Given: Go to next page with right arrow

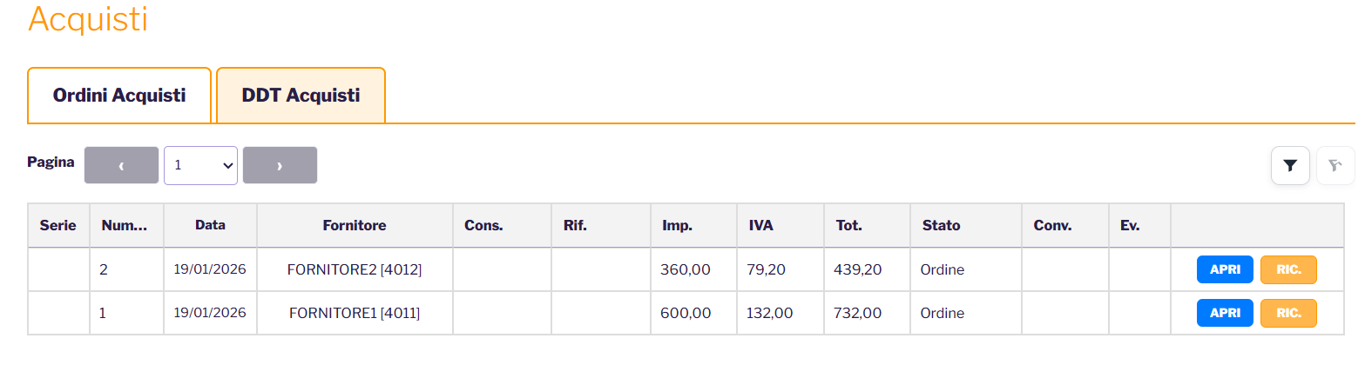Looking at the screenshot, I should click(280, 165).
